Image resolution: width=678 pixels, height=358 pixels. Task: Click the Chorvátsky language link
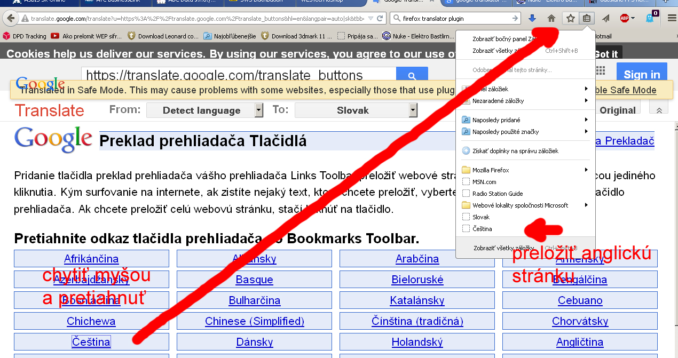[580, 321]
